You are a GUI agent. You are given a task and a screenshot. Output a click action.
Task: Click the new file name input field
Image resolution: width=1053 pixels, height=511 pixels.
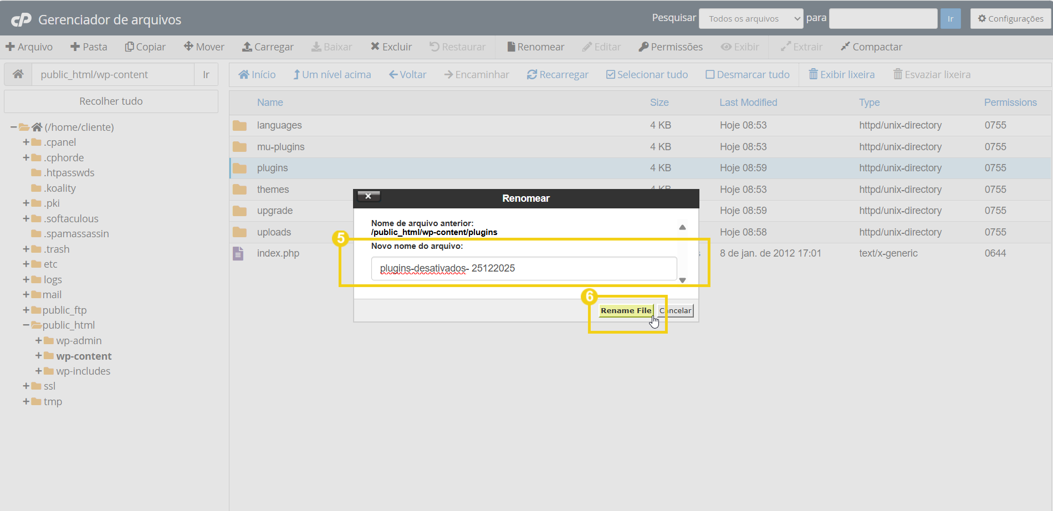[x=524, y=268]
